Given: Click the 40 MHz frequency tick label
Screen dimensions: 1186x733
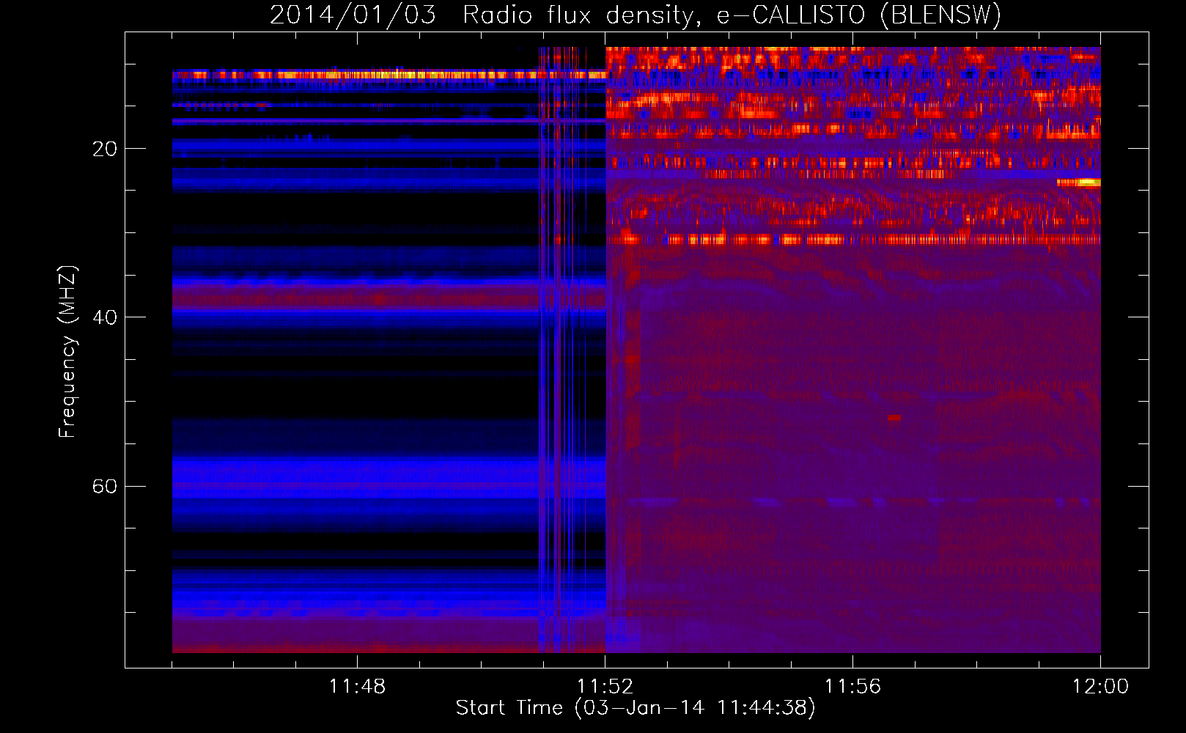Looking at the screenshot, I should click(x=105, y=317).
